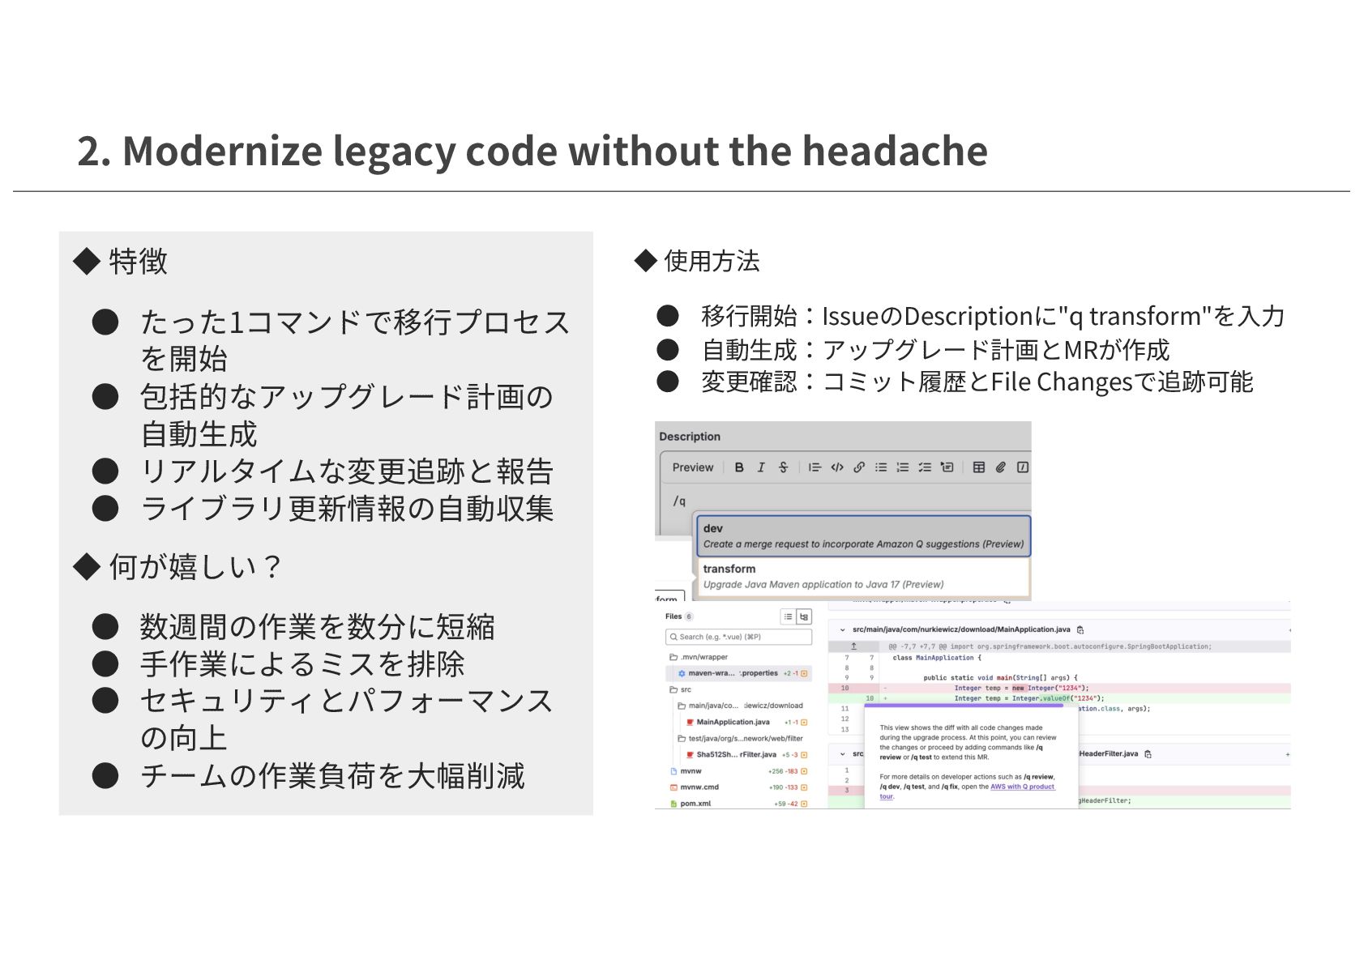Insert a table using the table icon
The width and height of the screenshot is (1364, 964).
coord(979,467)
